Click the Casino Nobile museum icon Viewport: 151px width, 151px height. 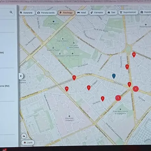point(63,39)
